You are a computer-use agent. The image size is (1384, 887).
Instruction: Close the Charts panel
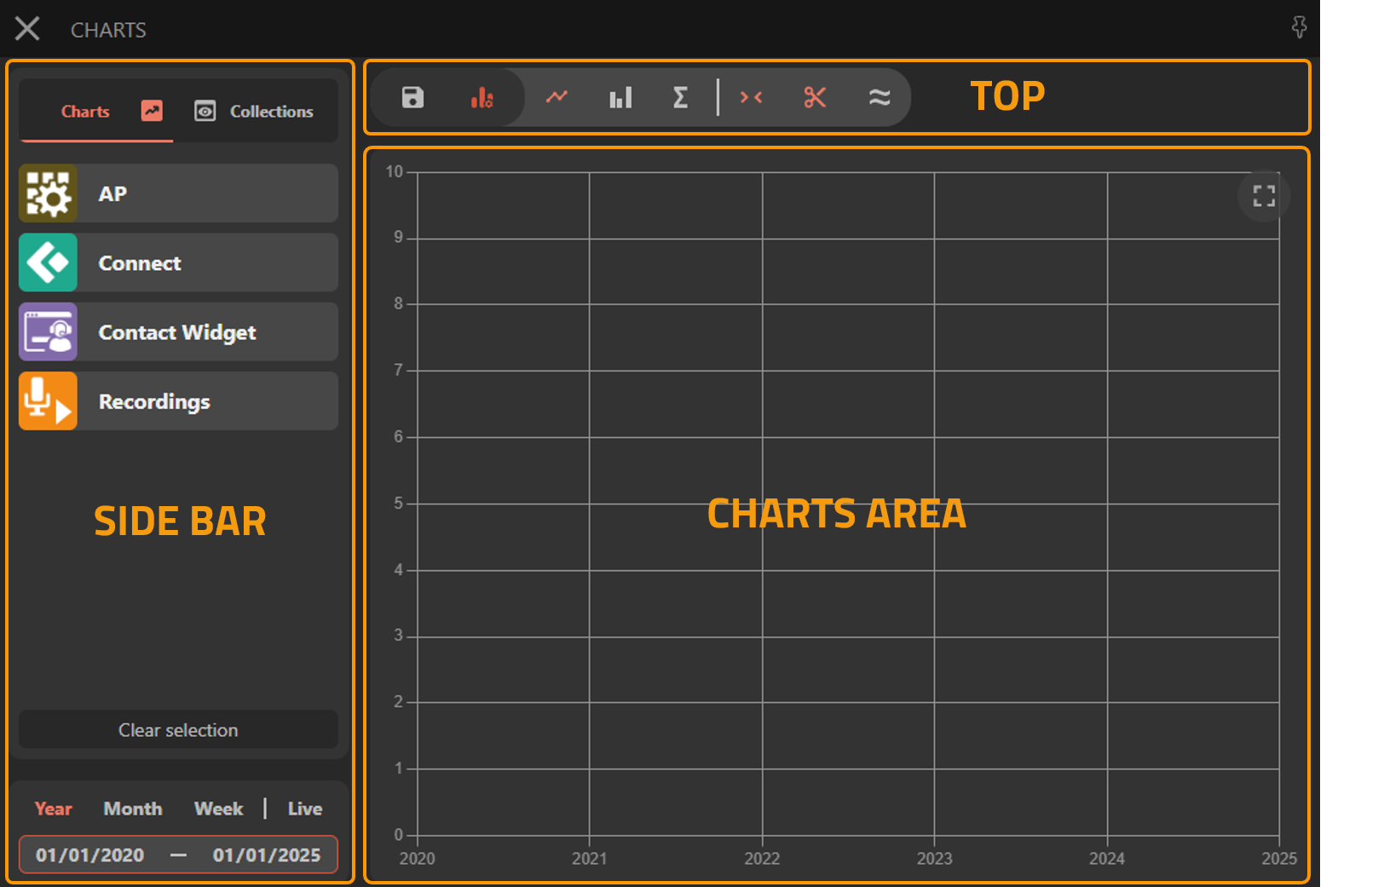click(27, 29)
